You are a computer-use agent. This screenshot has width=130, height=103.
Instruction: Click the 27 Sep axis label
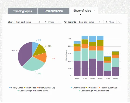click(x=108, y=78)
